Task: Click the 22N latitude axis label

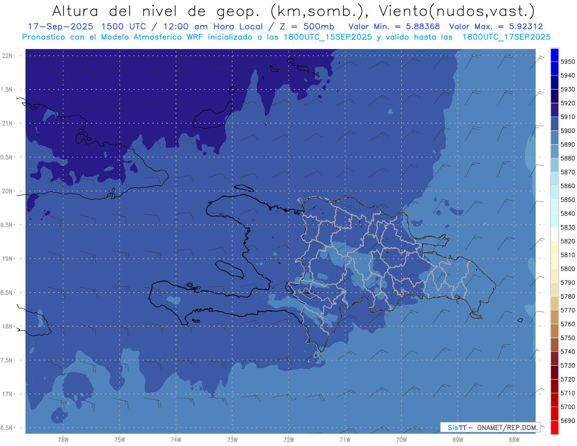Action: click(8, 55)
